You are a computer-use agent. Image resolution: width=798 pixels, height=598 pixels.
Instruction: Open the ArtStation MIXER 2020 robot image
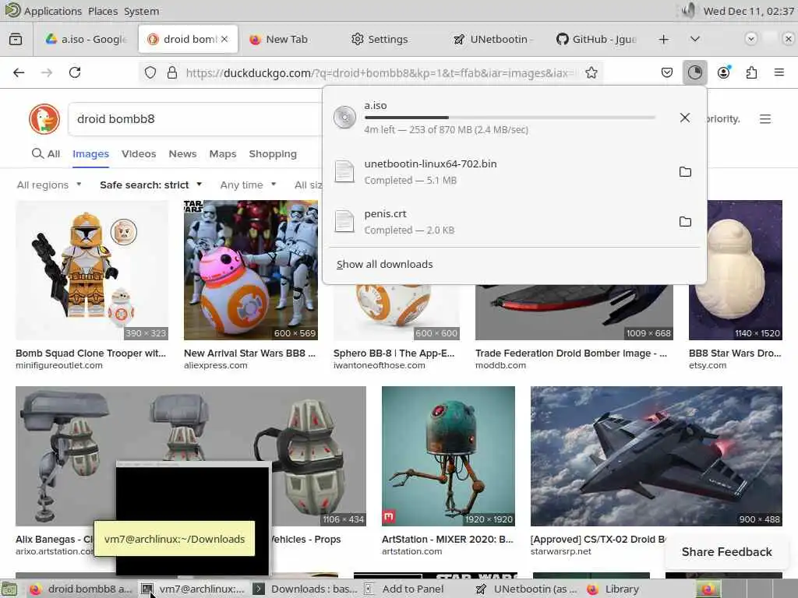(x=448, y=456)
